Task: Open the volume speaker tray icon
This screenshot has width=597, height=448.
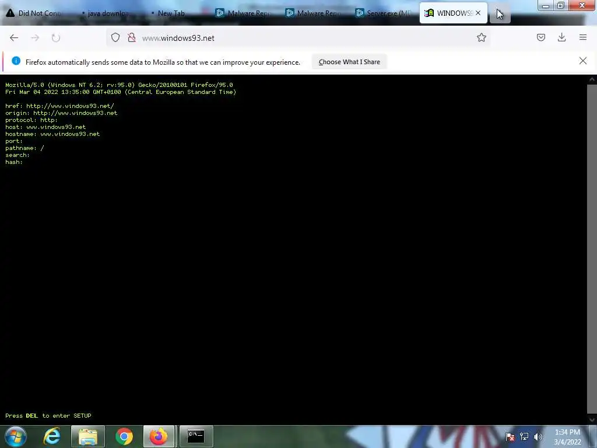Action: [x=538, y=436]
